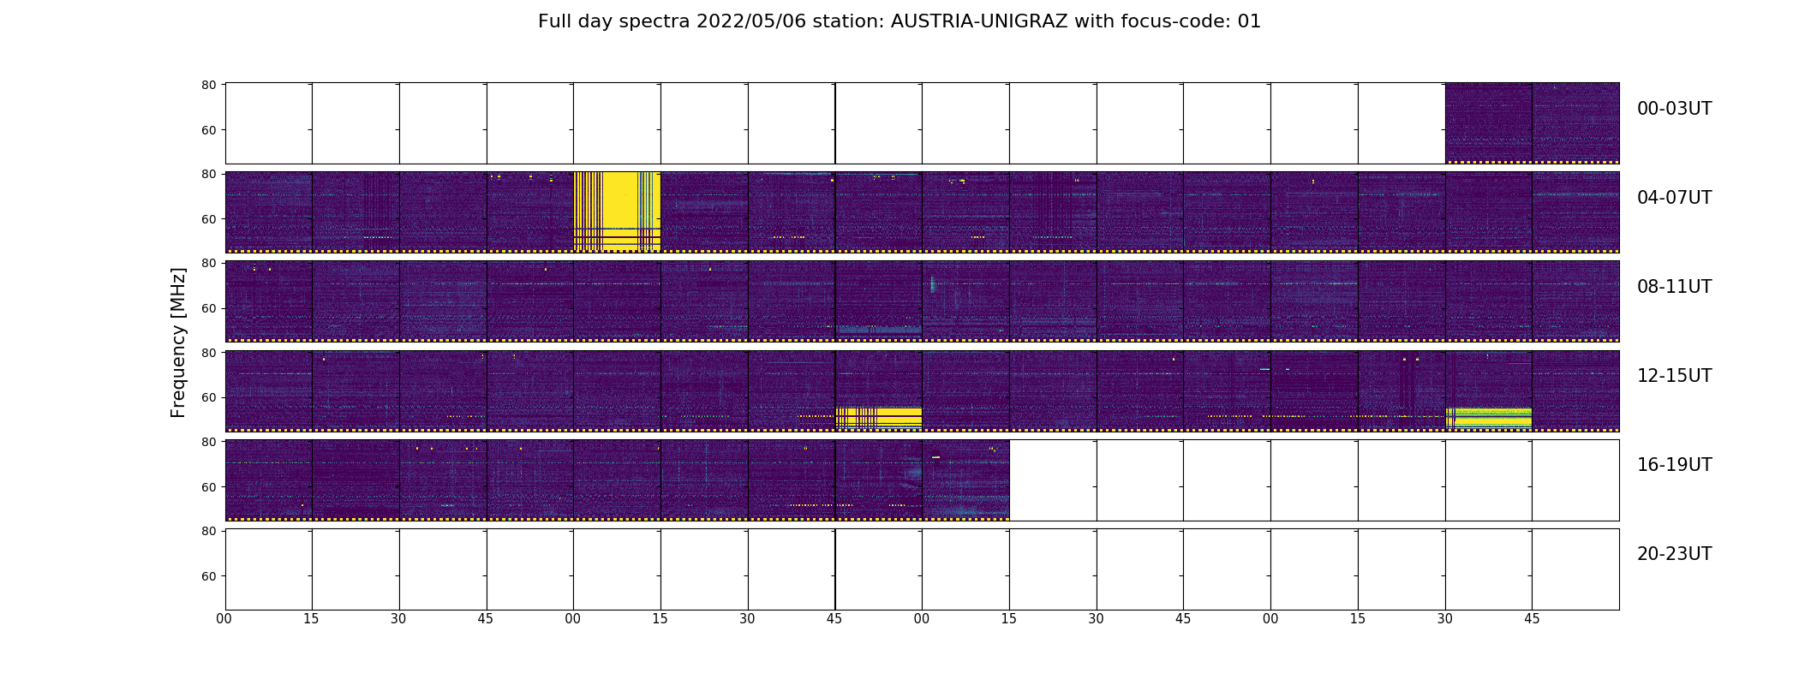Click the "80" tick label of 00-03UT row
1799x685 pixels.
pos(208,85)
